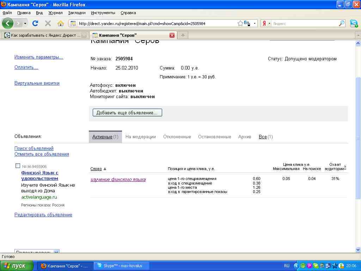This screenshot has height=271, width=361.
Task: Open the Правка menu
Action: click(24, 13)
